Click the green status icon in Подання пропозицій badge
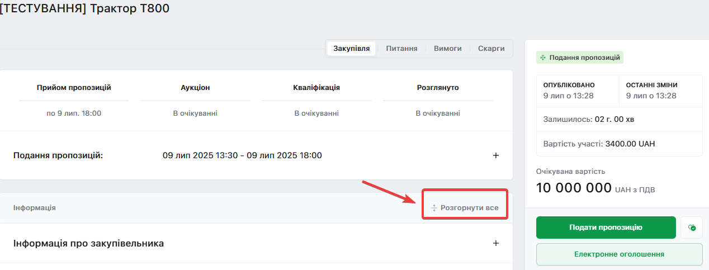The width and height of the screenshot is (709, 270). pos(542,58)
